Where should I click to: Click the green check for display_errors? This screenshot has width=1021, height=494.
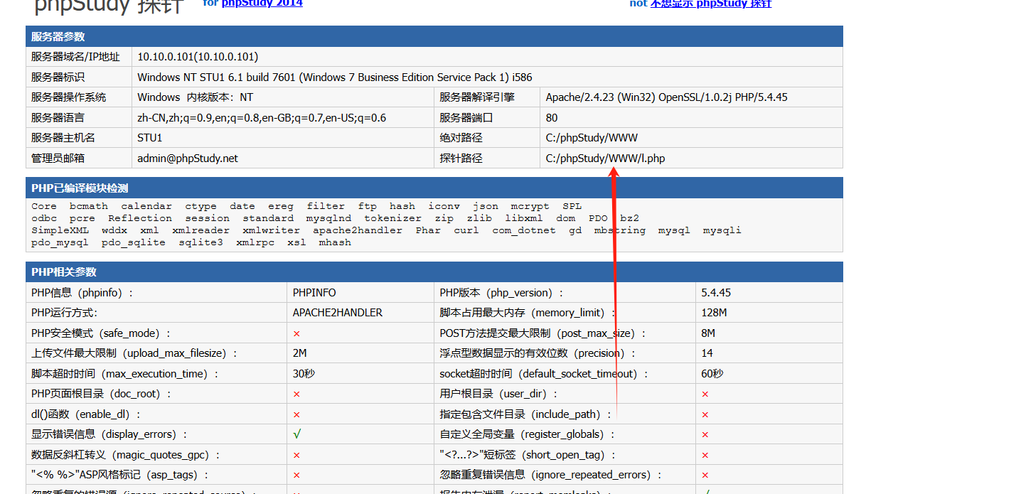coord(296,434)
